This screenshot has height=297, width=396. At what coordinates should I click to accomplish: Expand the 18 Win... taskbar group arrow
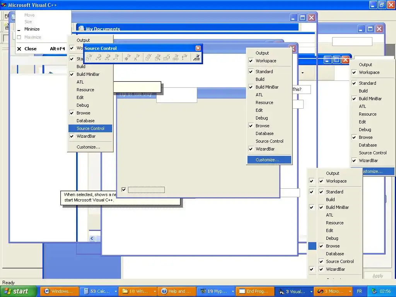[155, 291]
